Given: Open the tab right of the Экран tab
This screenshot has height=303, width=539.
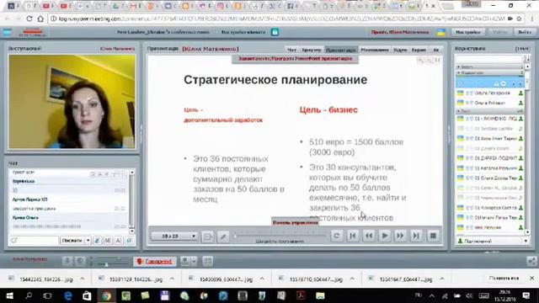Looking at the screenshot, I should [x=436, y=50].
